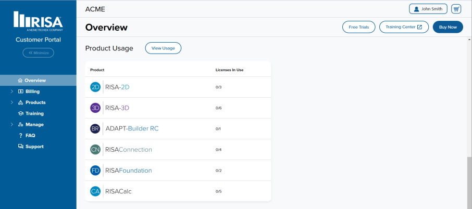The image size is (472, 209).
Task: Click the Product column header
Action: click(97, 70)
